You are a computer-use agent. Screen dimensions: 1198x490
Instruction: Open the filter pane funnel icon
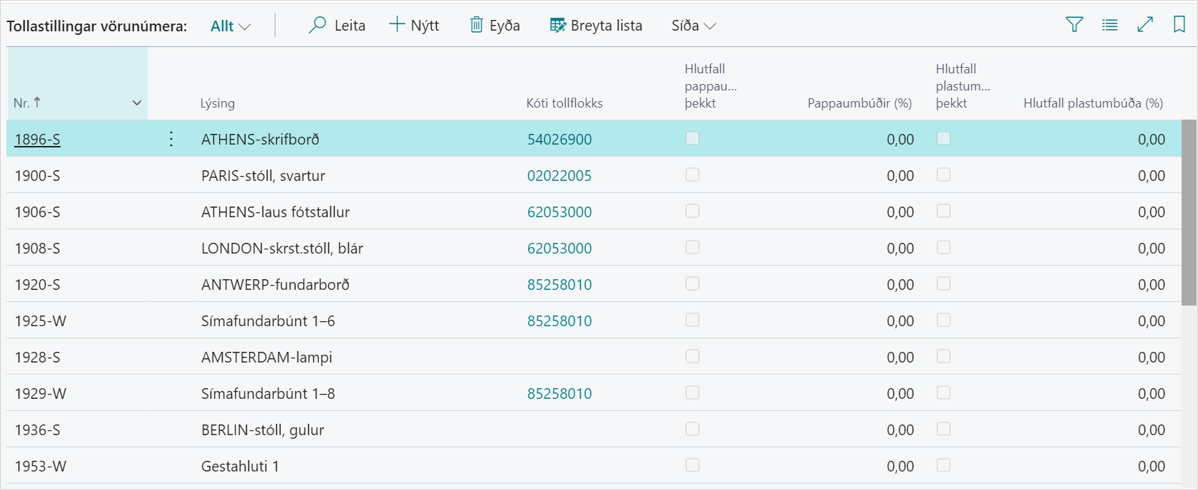pyautogui.click(x=1074, y=25)
